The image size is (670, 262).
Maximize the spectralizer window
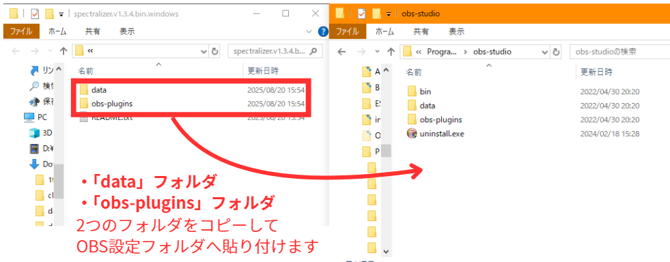pyautogui.click(x=286, y=14)
